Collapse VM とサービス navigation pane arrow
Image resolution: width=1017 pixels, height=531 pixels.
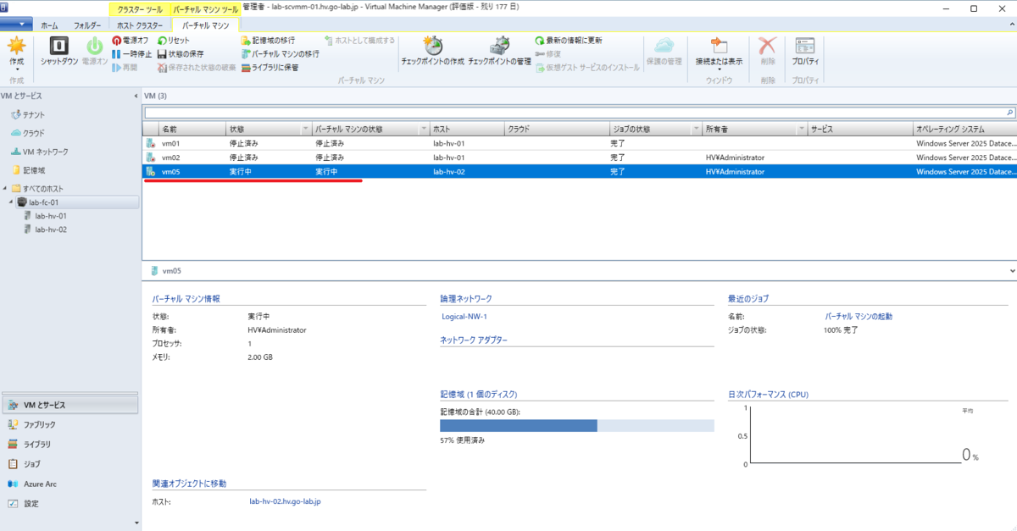pos(136,96)
